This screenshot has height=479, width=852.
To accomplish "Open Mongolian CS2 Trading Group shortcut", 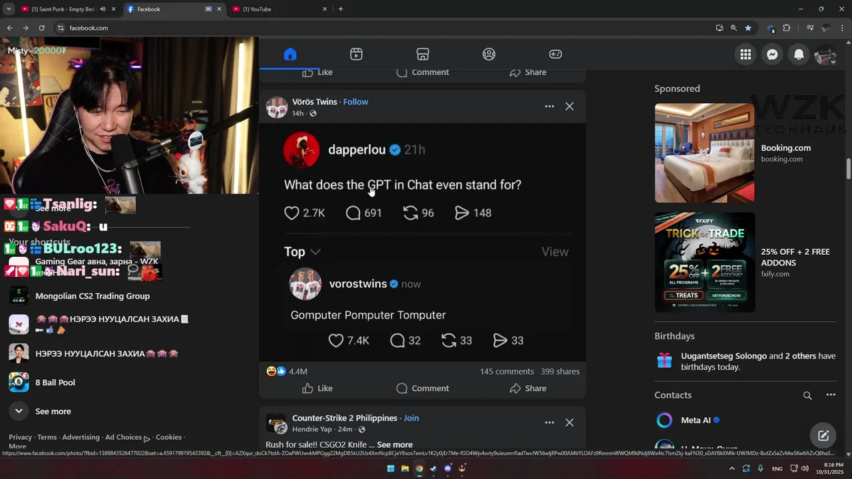I will [93, 296].
